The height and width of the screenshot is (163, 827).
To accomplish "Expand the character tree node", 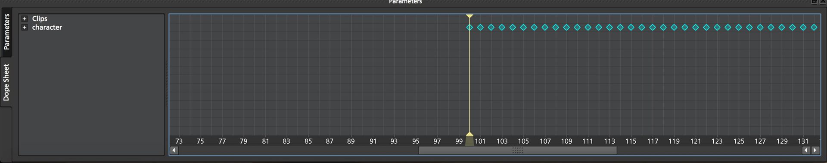I will click(x=25, y=27).
